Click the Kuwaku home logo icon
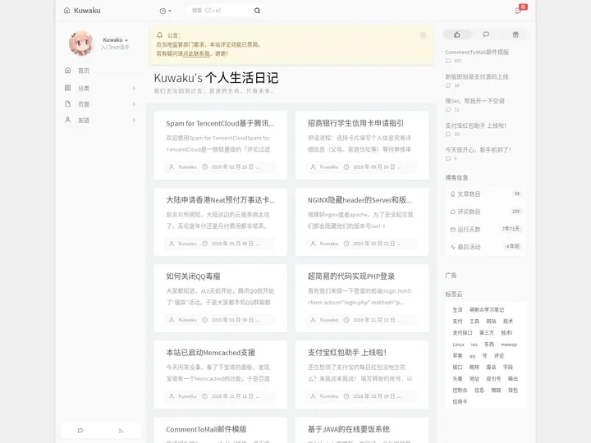591x443 pixels. 66,11
